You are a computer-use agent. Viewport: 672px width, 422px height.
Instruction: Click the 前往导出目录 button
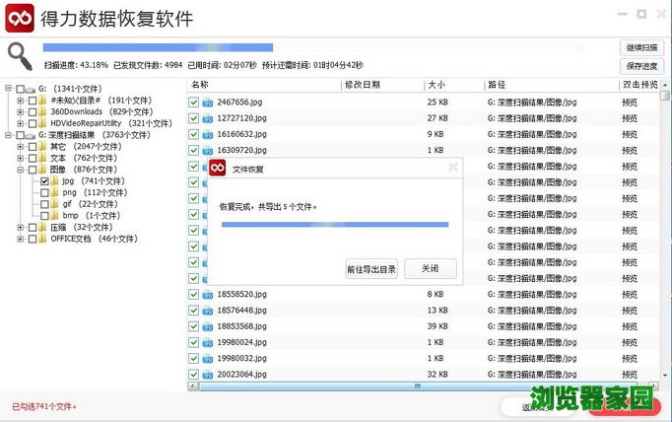(371, 269)
